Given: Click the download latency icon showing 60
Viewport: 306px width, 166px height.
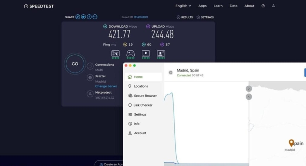Looking at the screenshot, I should click(x=144, y=45).
